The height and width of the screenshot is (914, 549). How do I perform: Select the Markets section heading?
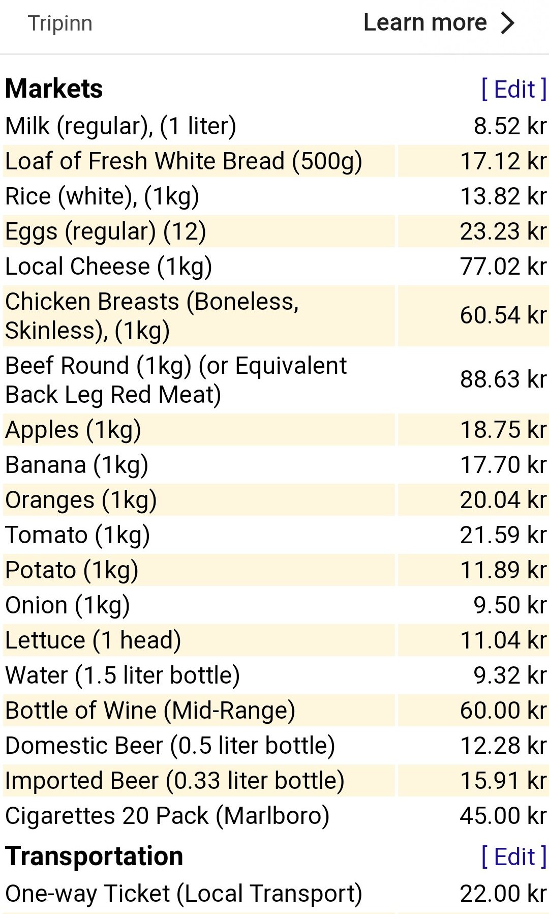[54, 89]
